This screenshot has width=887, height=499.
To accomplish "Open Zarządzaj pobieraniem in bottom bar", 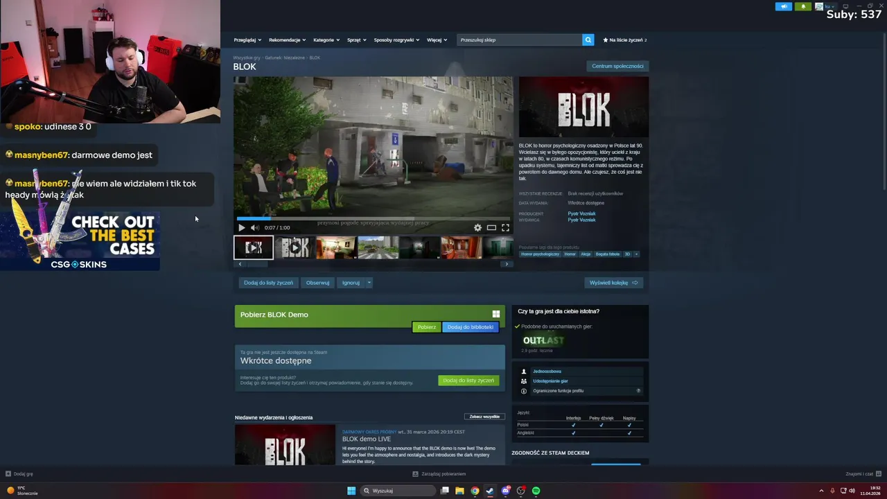I will click(439, 474).
